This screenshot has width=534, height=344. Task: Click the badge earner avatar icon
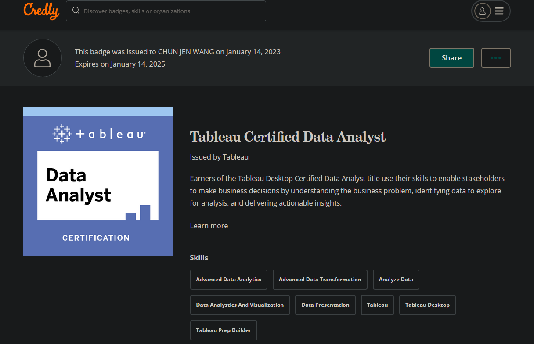(43, 58)
